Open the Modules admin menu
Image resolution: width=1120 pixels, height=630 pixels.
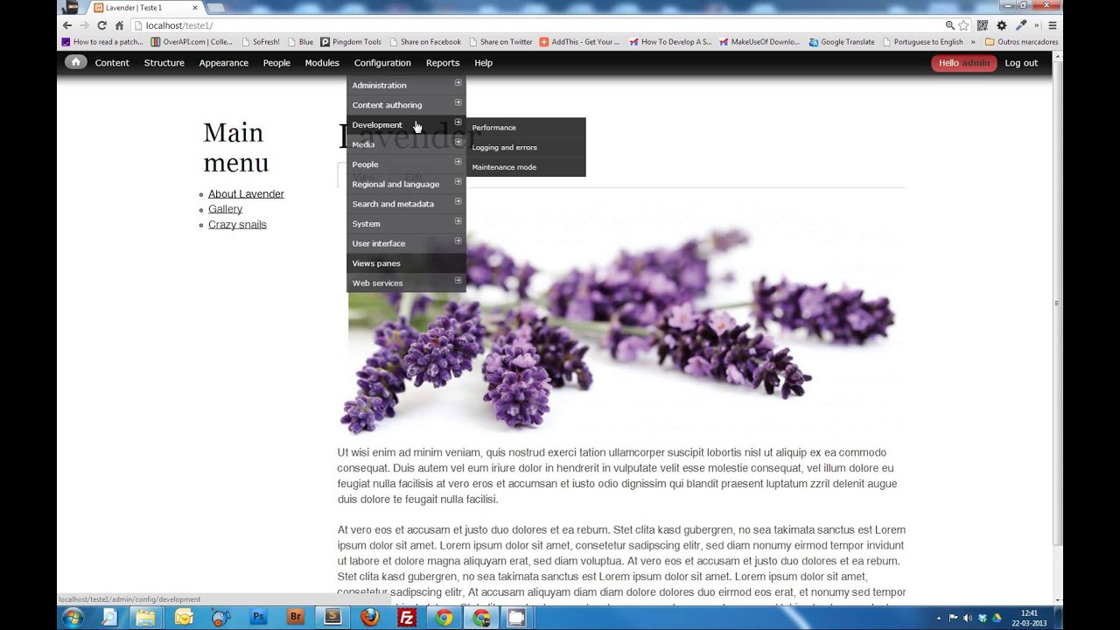coord(322,63)
